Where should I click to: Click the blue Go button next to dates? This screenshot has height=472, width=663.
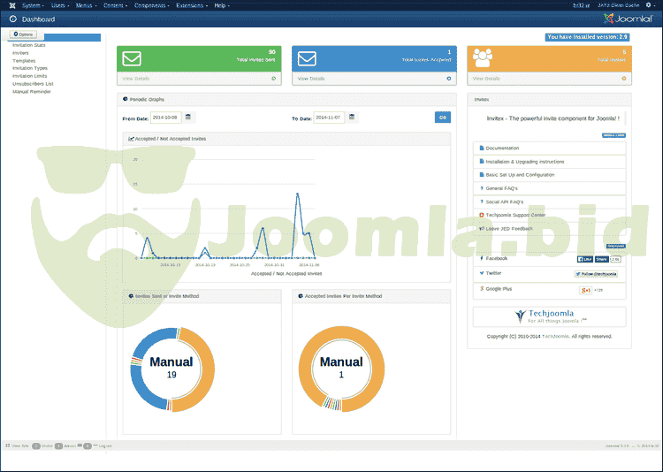[442, 117]
